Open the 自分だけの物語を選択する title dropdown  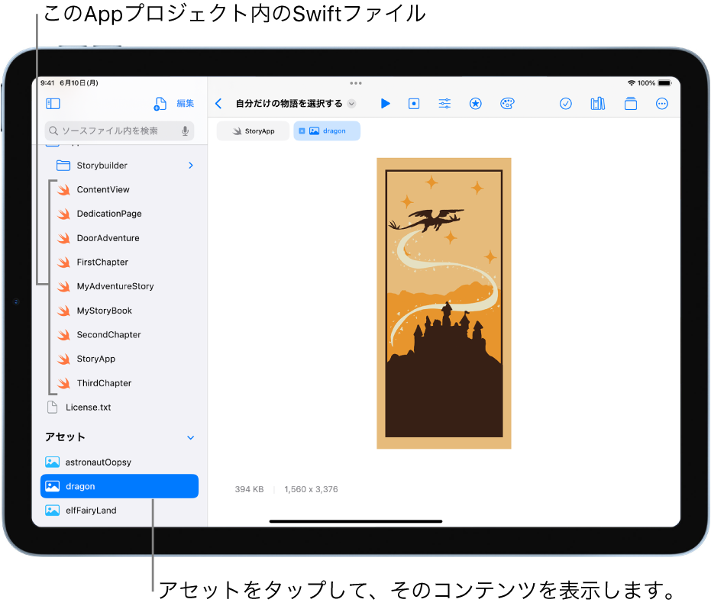351,104
